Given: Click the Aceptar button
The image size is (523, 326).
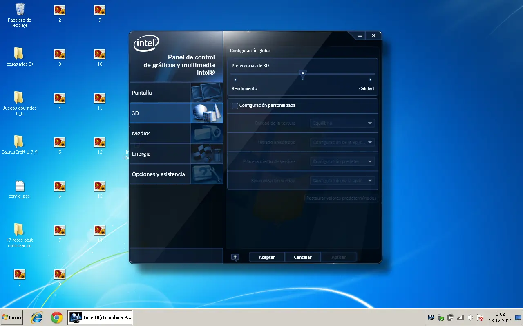Looking at the screenshot, I should pos(266,257).
